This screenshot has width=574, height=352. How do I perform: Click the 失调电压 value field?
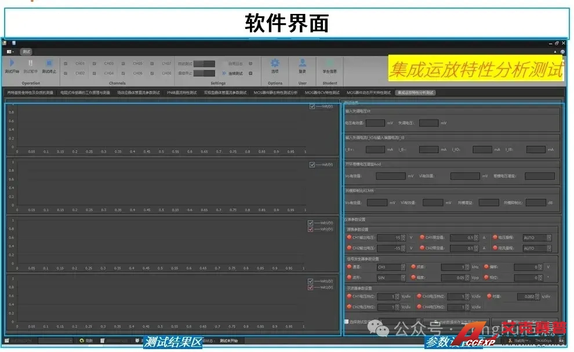428,123
